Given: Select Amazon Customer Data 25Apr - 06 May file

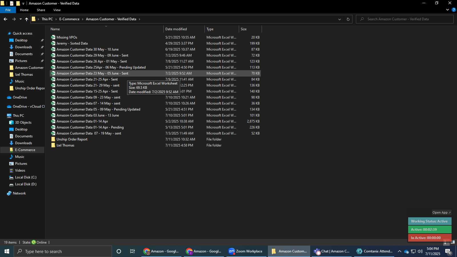Looking at the screenshot, I should tap(101, 67).
